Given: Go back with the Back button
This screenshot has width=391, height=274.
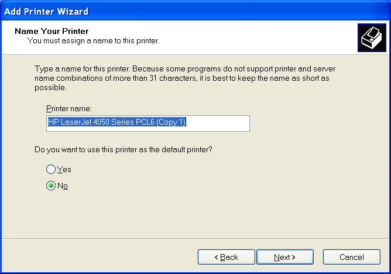Looking at the screenshot, I should tap(227, 257).
